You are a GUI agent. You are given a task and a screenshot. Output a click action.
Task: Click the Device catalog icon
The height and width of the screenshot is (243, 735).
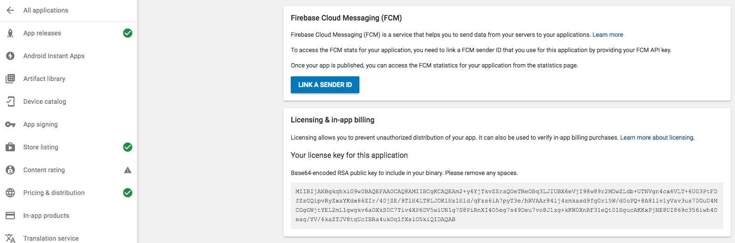coord(10,101)
